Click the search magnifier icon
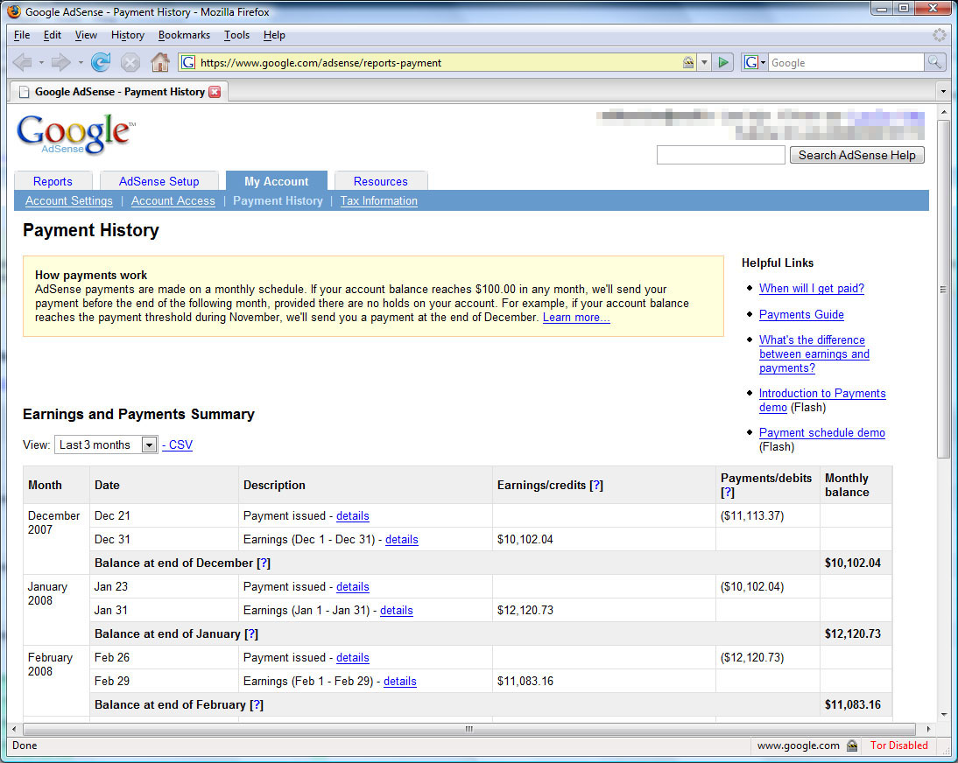The height and width of the screenshot is (763, 958). [x=934, y=62]
